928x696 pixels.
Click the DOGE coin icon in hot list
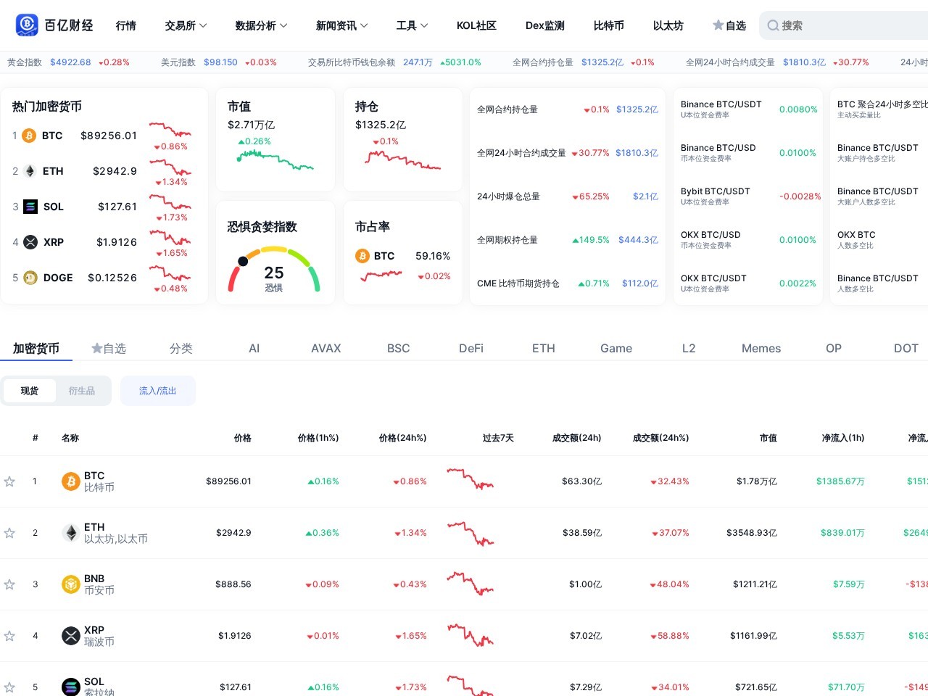coord(30,278)
